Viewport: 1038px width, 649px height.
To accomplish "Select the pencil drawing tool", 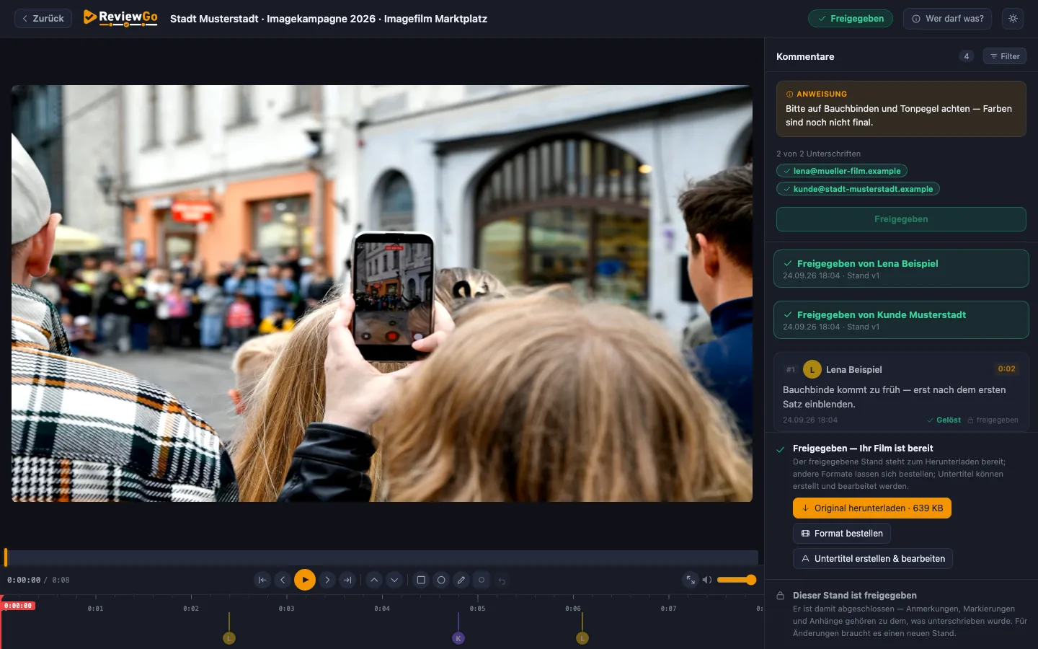I will [461, 580].
